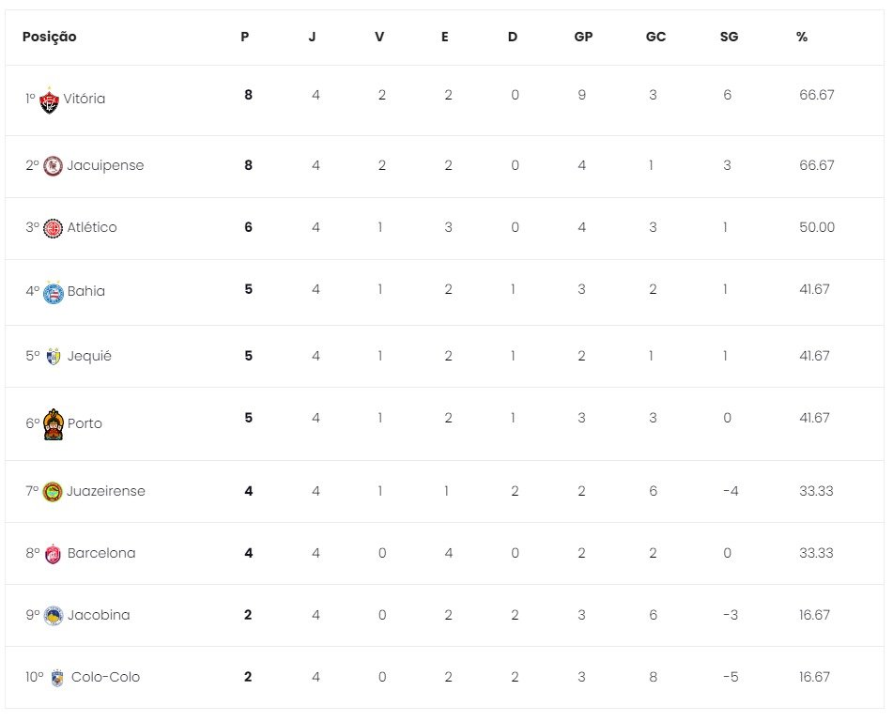
Task: Click the Jacuipense team logo
Action: pyautogui.click(x=54, y=166)
